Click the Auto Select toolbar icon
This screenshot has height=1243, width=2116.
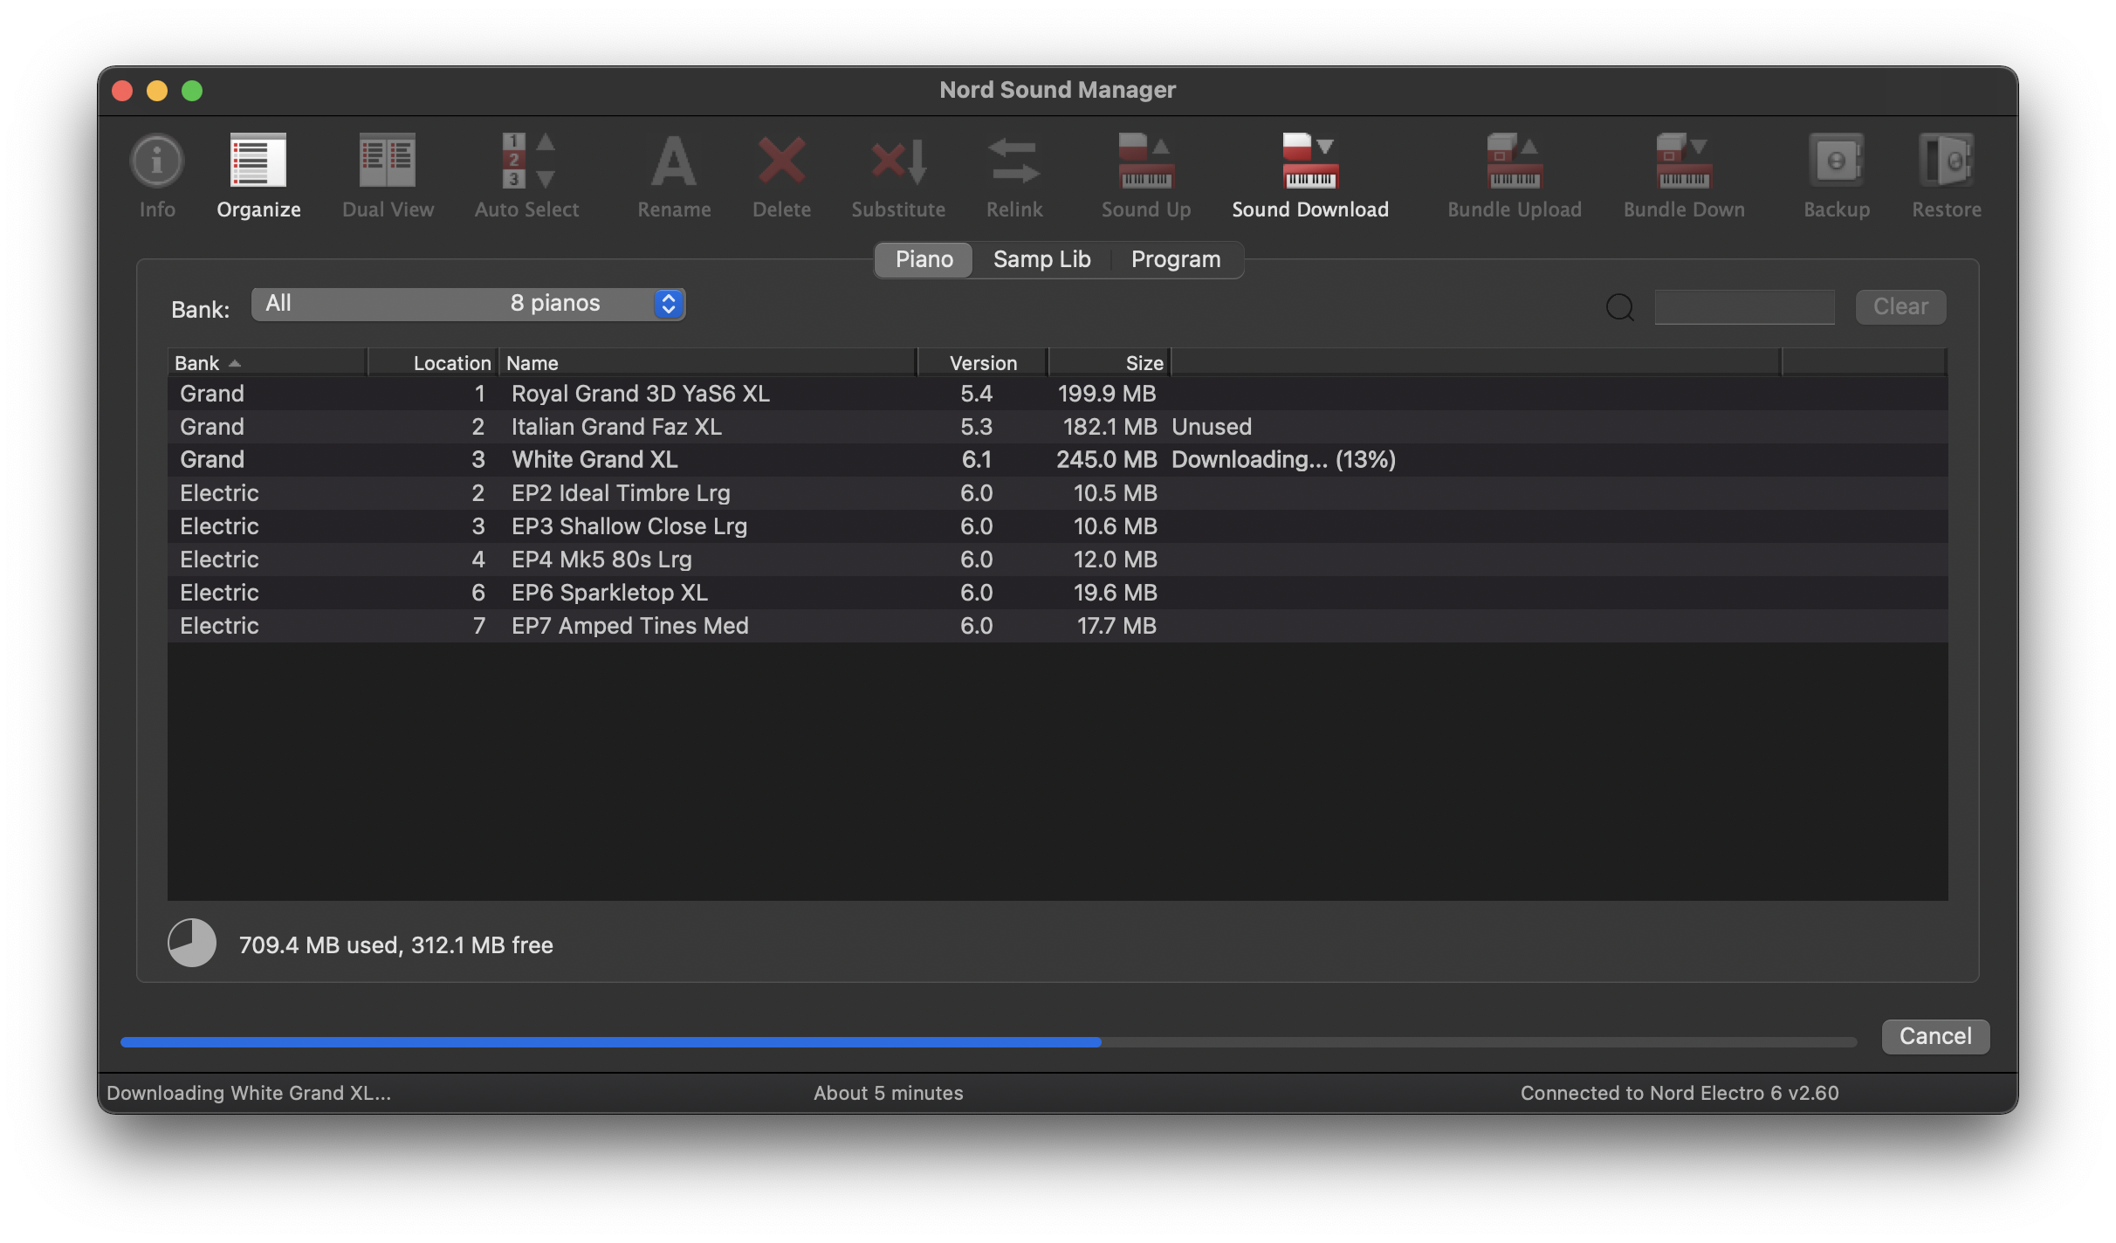(526, 161)
